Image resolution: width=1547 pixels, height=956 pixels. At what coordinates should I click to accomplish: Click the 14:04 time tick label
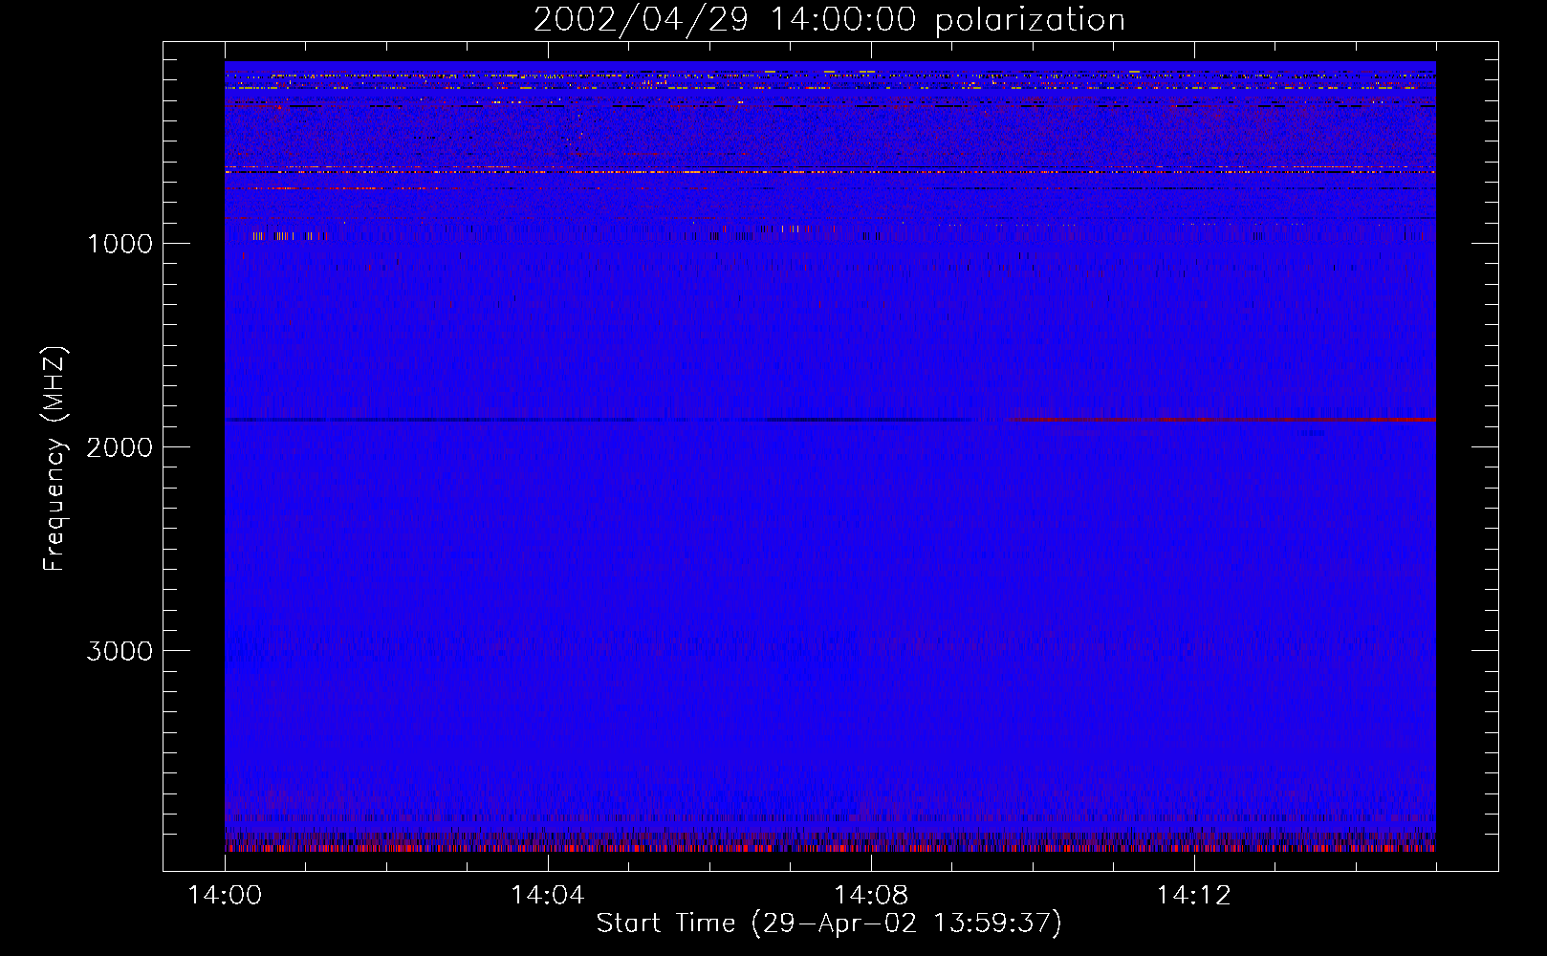coord(548,896)
